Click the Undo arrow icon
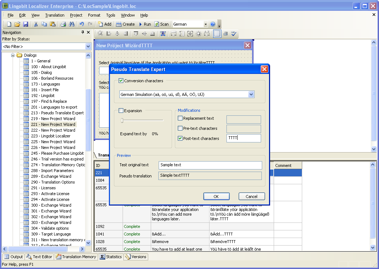Image resolution: width=379 pixels, height=269 pixels. tap(82, 24)
